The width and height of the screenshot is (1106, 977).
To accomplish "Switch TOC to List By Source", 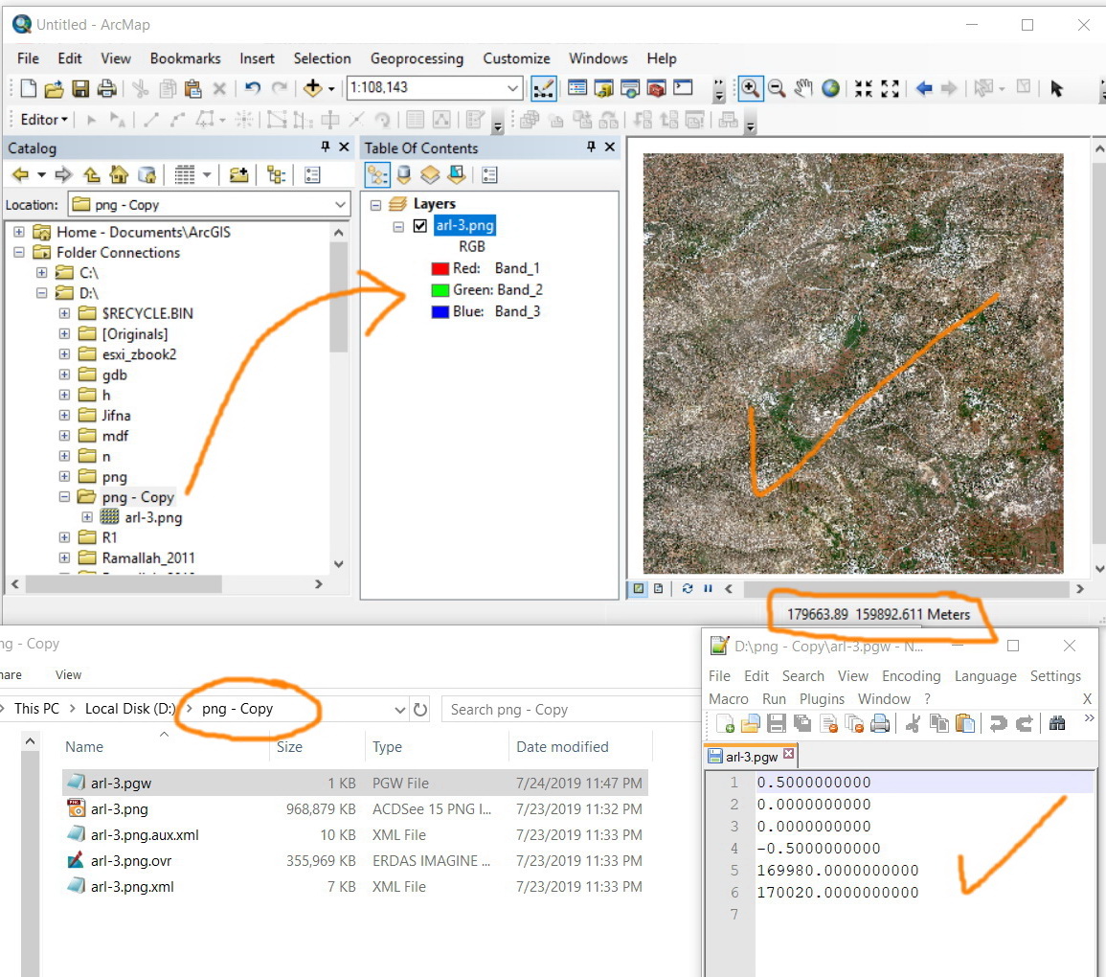I will coord(404,175).
